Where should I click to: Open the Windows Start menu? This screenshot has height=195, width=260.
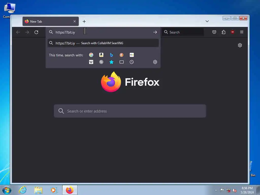[7, 190]
